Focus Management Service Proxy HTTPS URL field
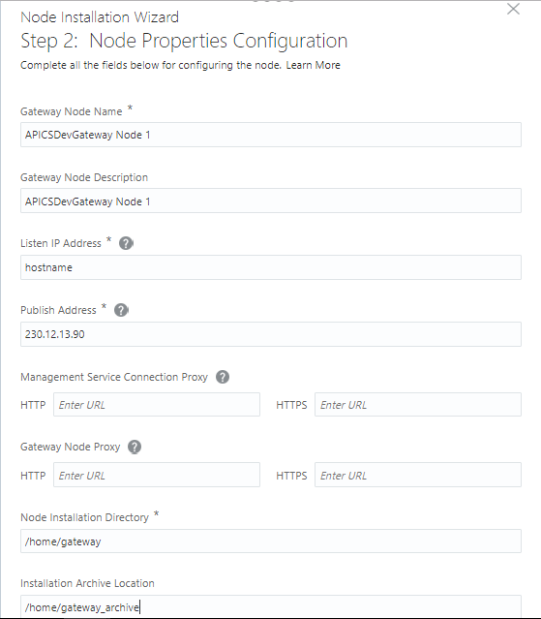The image size is (541, 619). [x=418, y=404]
